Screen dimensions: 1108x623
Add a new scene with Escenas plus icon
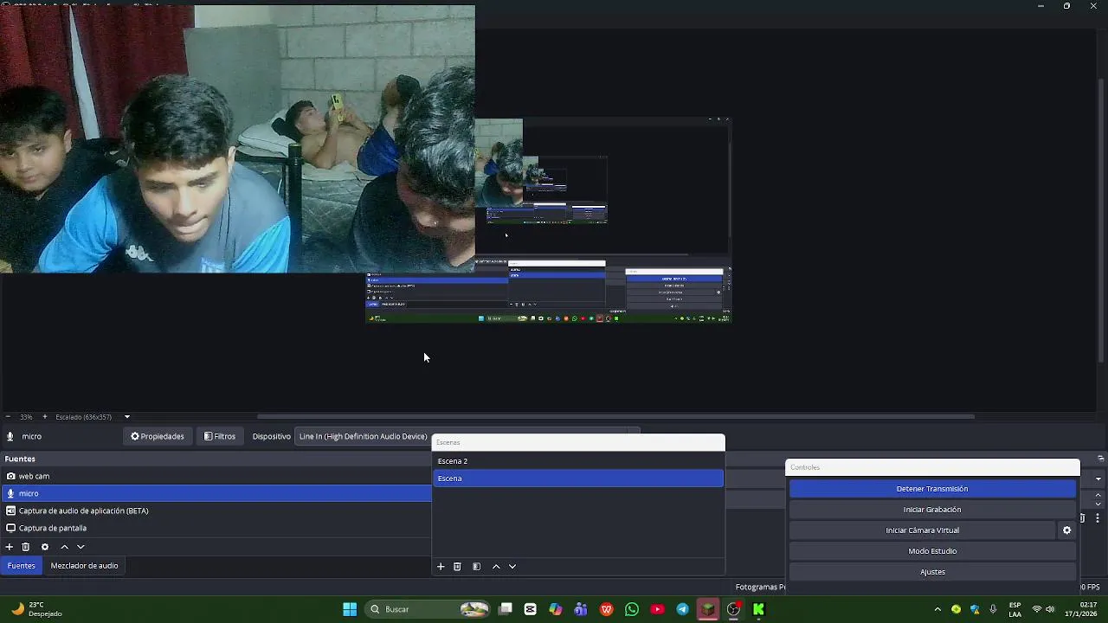pyautogui.click(x=441, y=567)
